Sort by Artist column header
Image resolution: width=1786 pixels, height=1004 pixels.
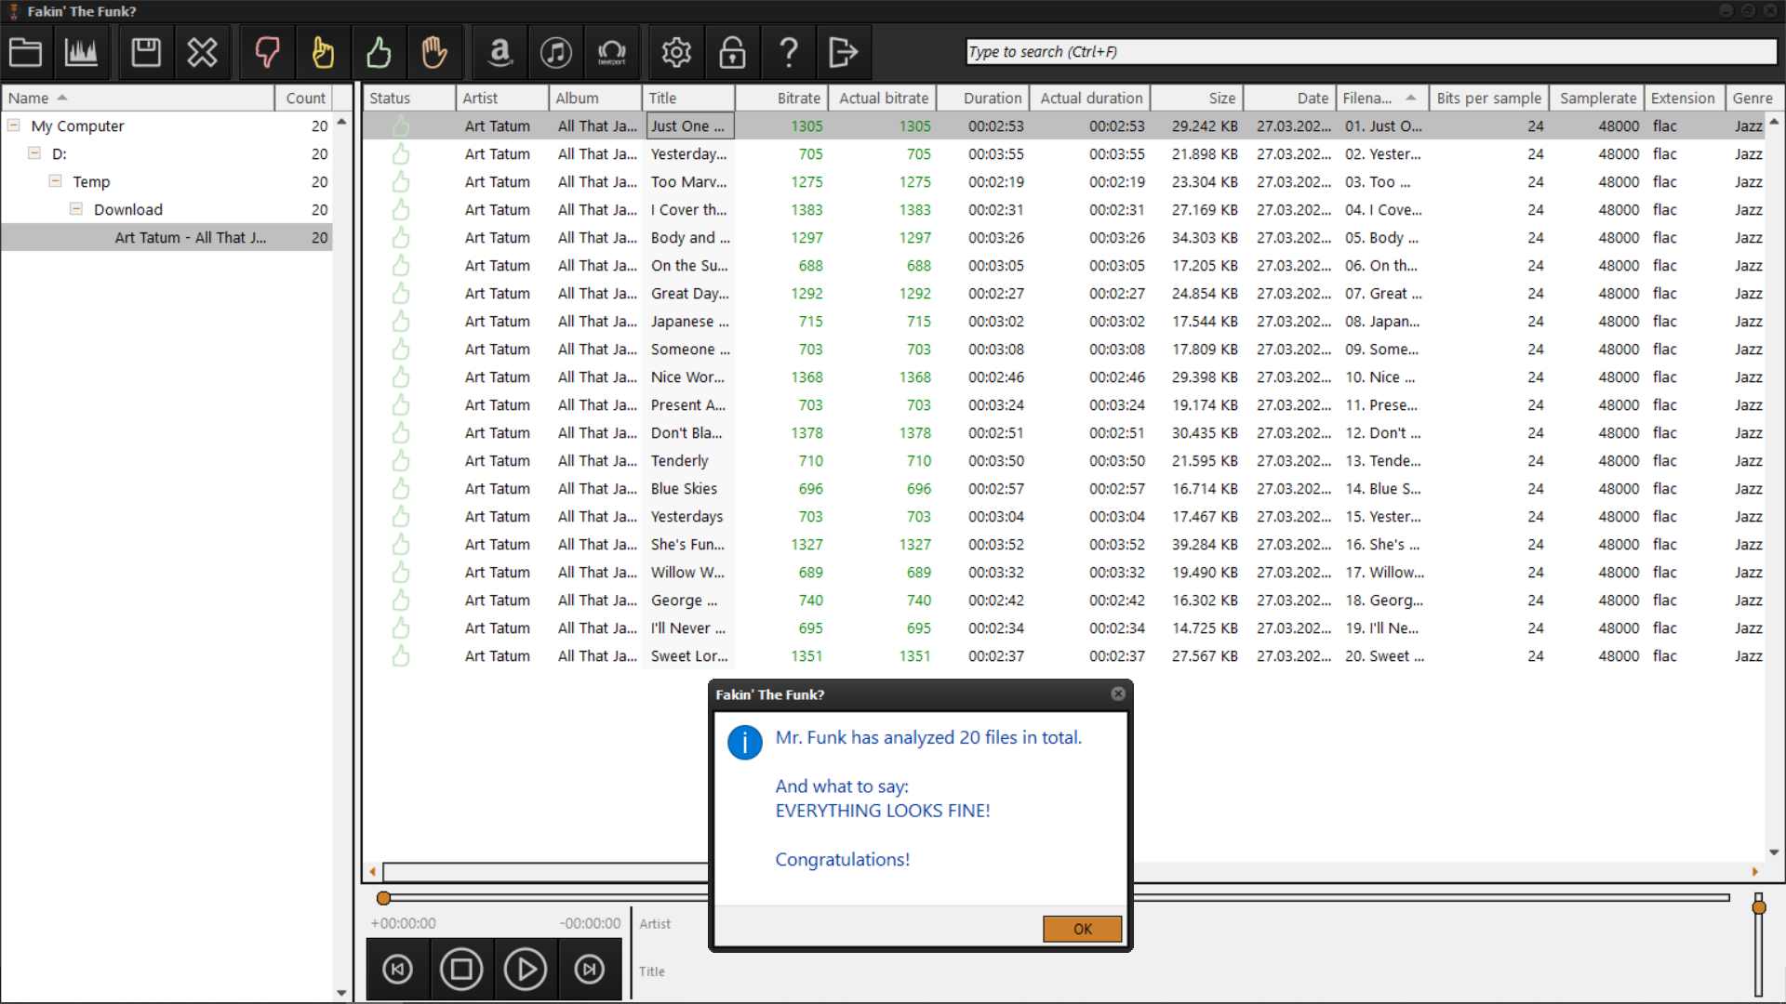click(x=502, y=98)
